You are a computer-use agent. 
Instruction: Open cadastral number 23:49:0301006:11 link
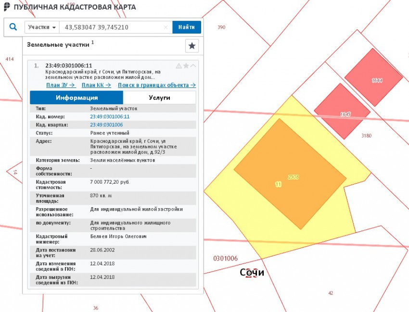(x=110, y=117)
